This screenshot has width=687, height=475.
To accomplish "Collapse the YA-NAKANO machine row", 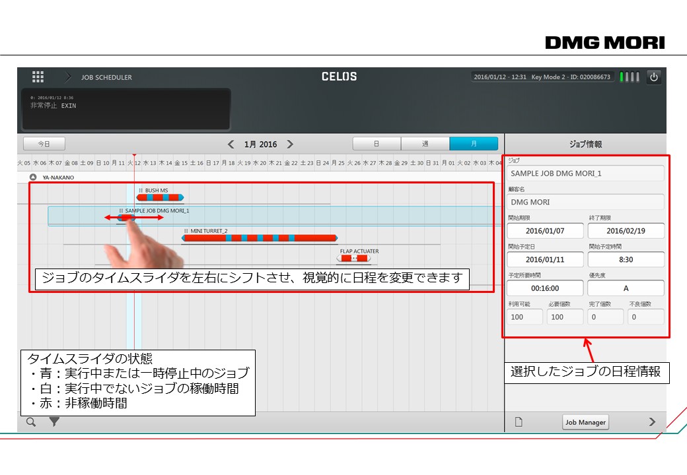I will coord(33,177).
